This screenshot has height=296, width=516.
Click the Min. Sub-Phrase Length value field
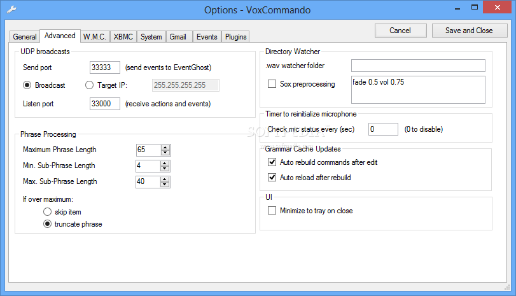[x=148, y=166]
